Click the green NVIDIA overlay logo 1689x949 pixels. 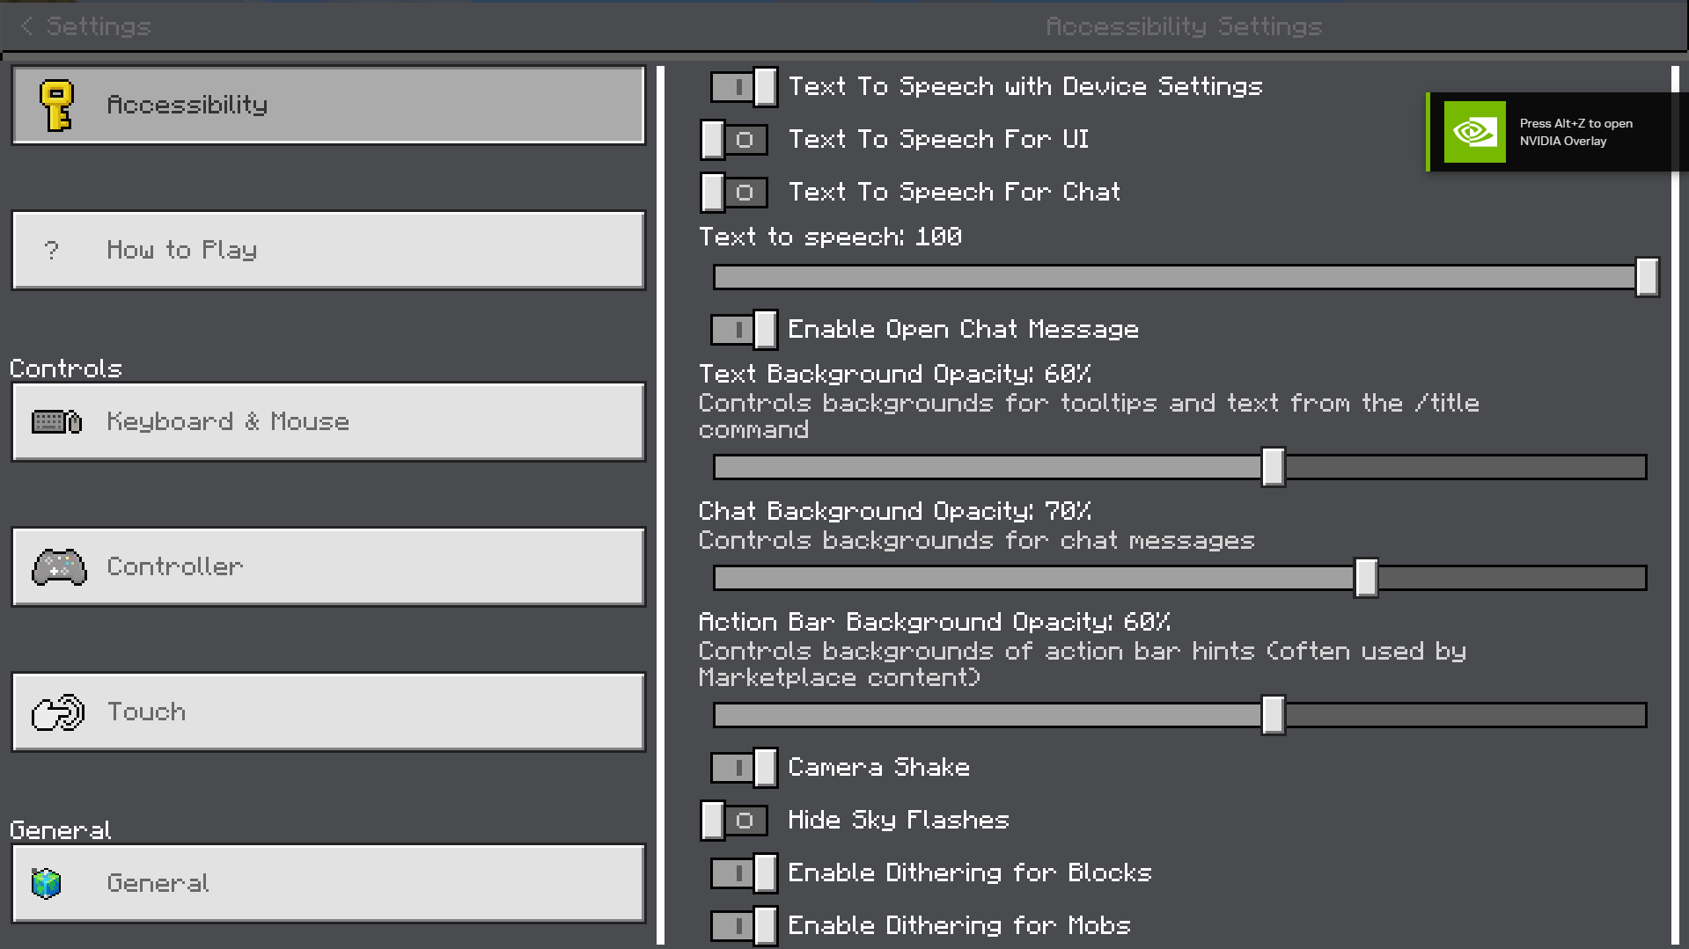point(1474,132)
